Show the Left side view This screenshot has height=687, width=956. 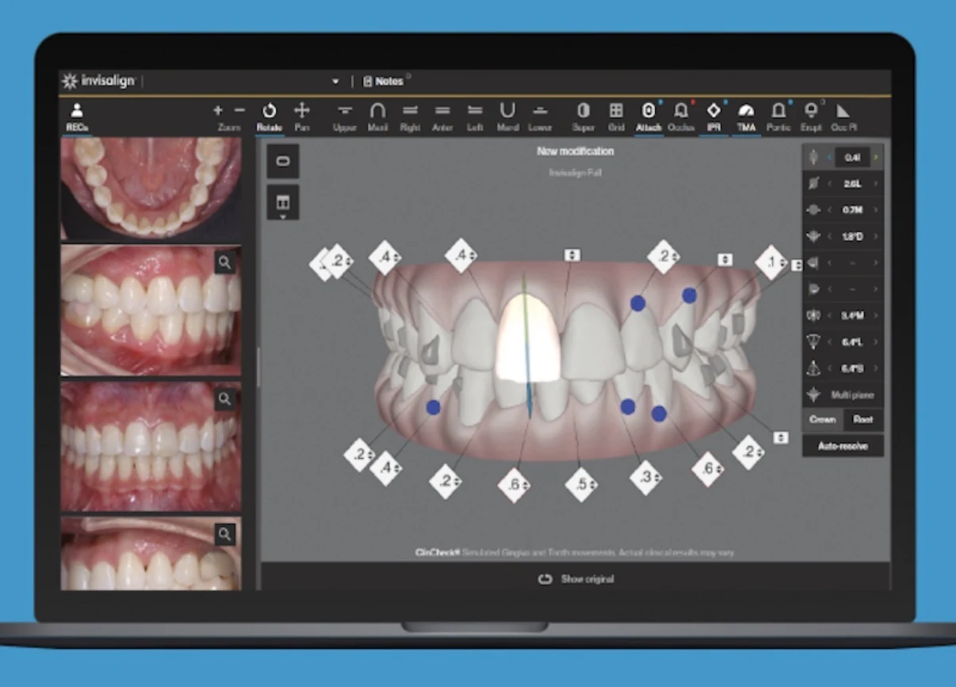point(475,116)
